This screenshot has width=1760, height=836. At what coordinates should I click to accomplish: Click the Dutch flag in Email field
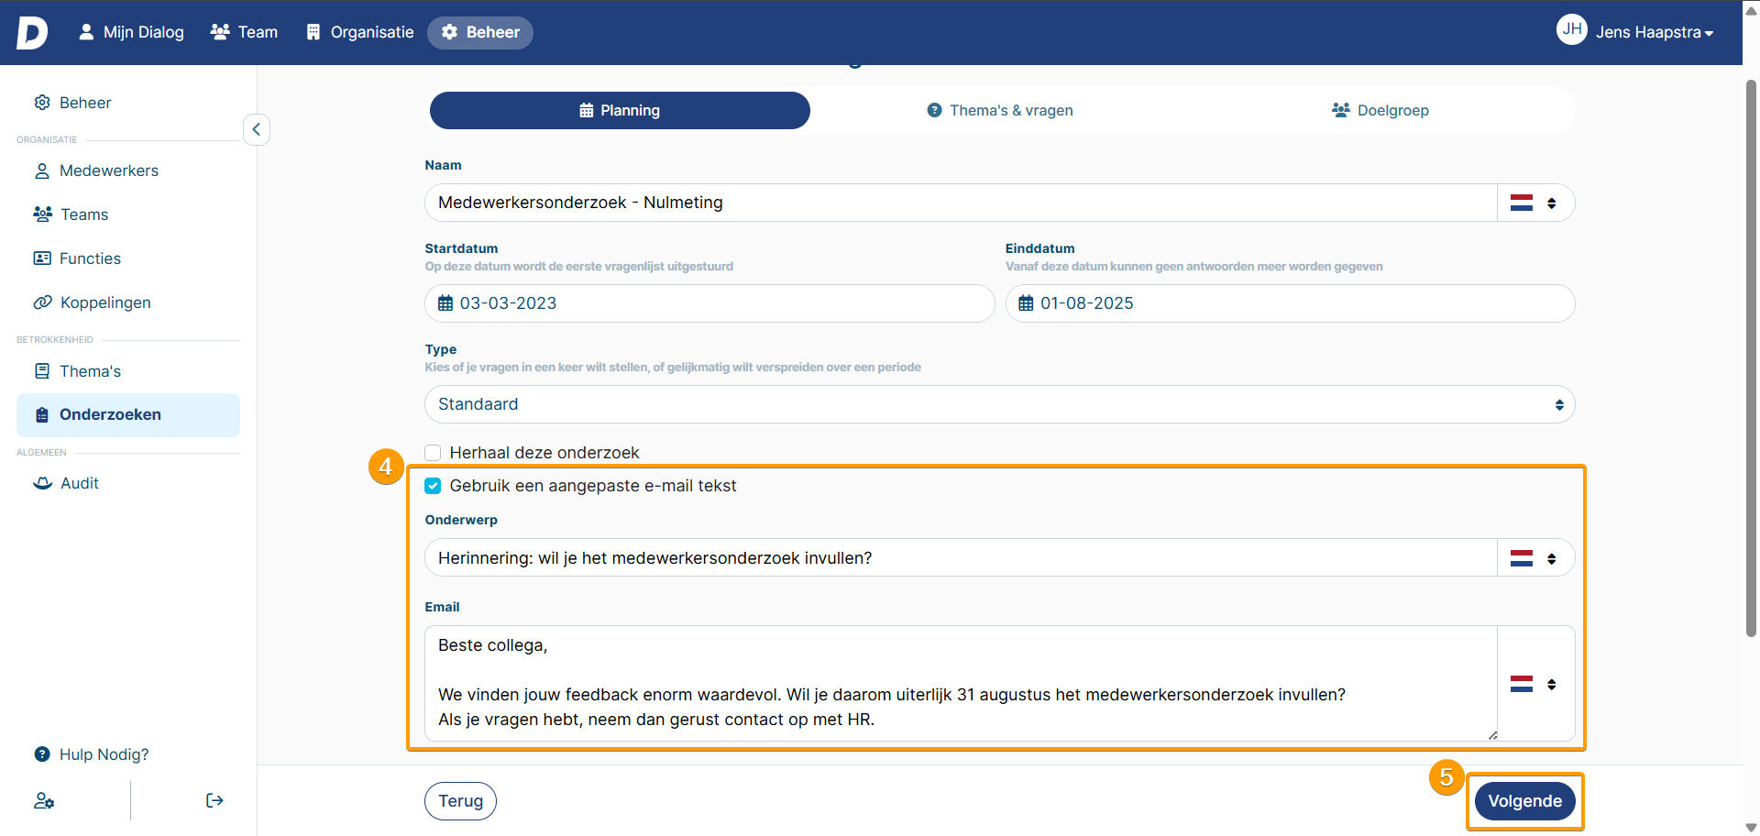point(1522,684)
